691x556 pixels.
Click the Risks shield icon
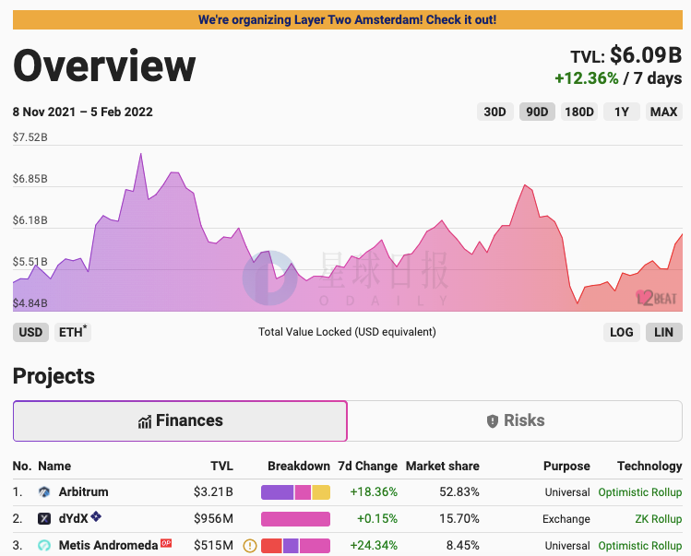[x=493, y=421]
